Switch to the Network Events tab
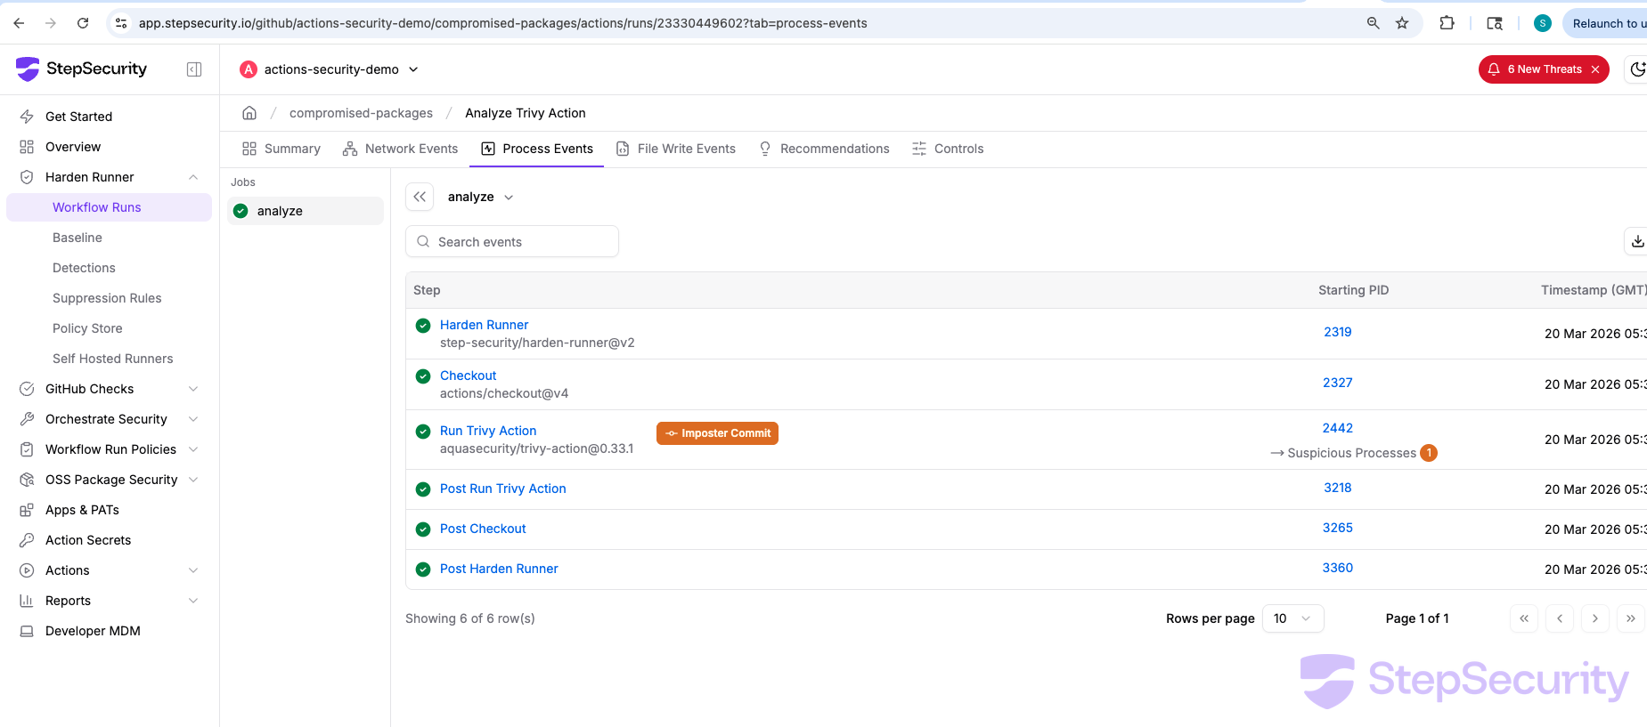Viewport: 1647px width, 727px height. [401, 149]
